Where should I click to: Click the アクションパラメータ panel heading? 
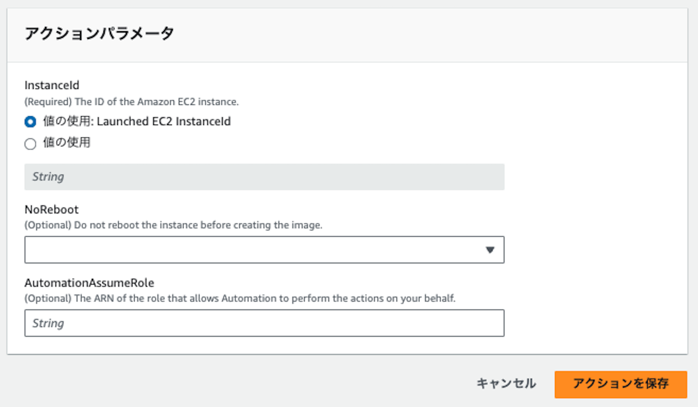(99, 34)
